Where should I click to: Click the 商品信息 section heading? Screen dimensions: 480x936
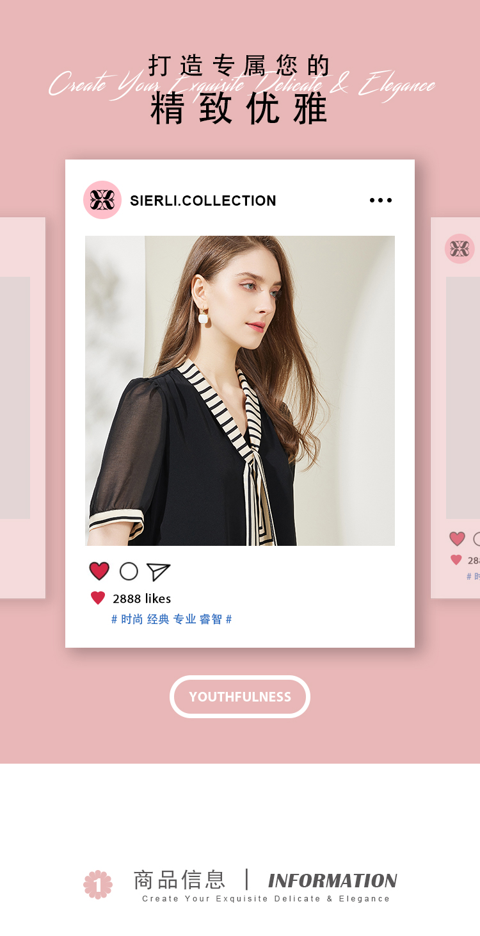pyautogui.click(x=179, y=880)
